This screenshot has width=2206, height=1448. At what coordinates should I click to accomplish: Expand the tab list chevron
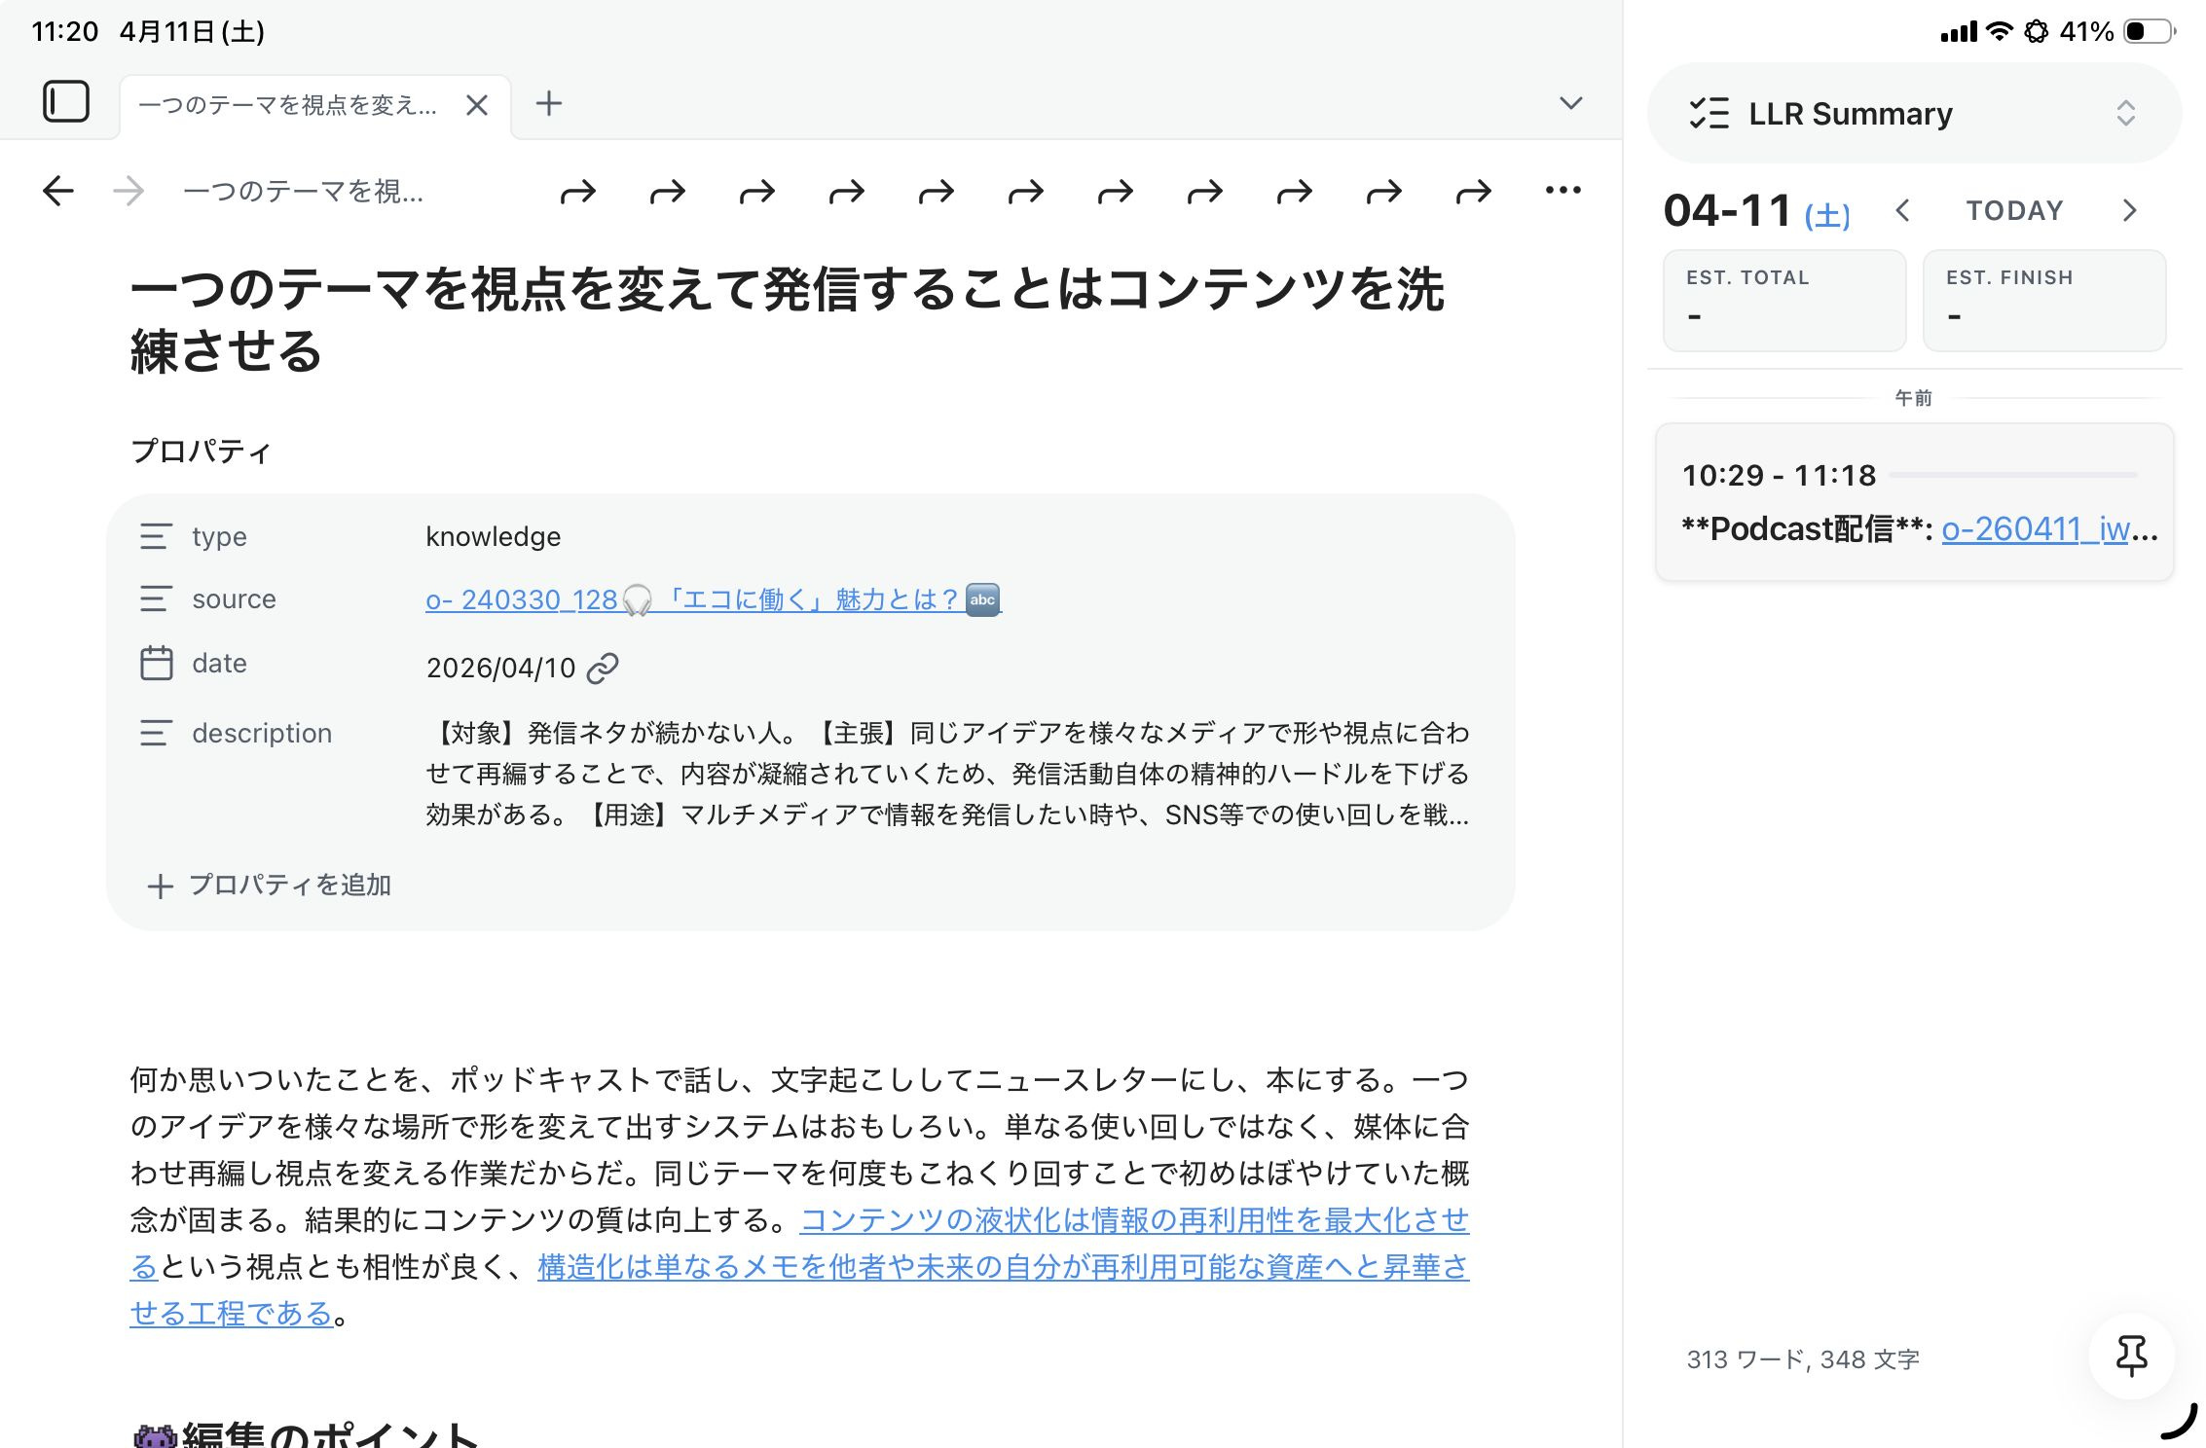[x=1570, y=103]
